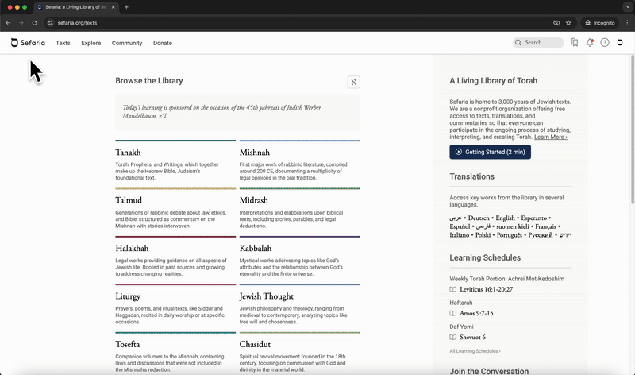Open the Liturgy category

point(128,296)
